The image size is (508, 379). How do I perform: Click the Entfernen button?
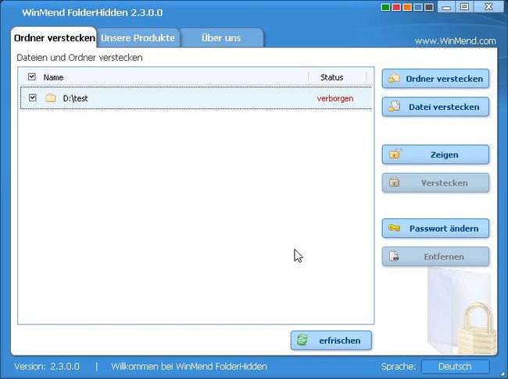click(x=435, y=257)
